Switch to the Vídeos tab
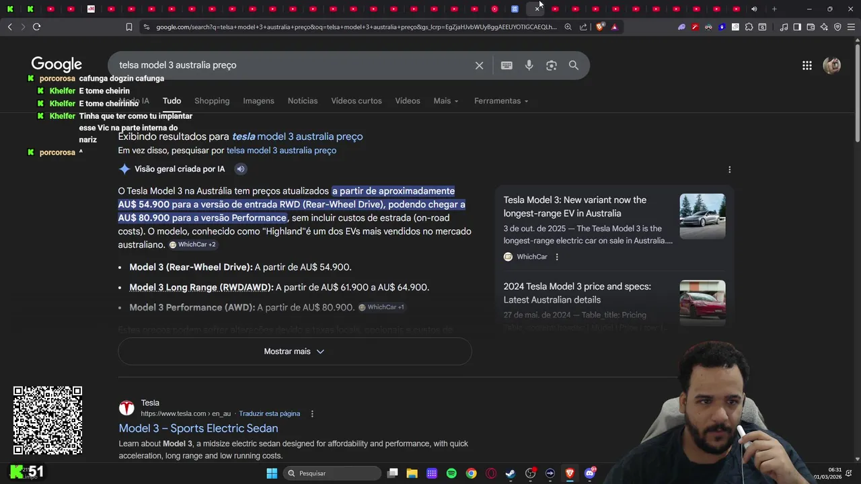 point(408,101)
